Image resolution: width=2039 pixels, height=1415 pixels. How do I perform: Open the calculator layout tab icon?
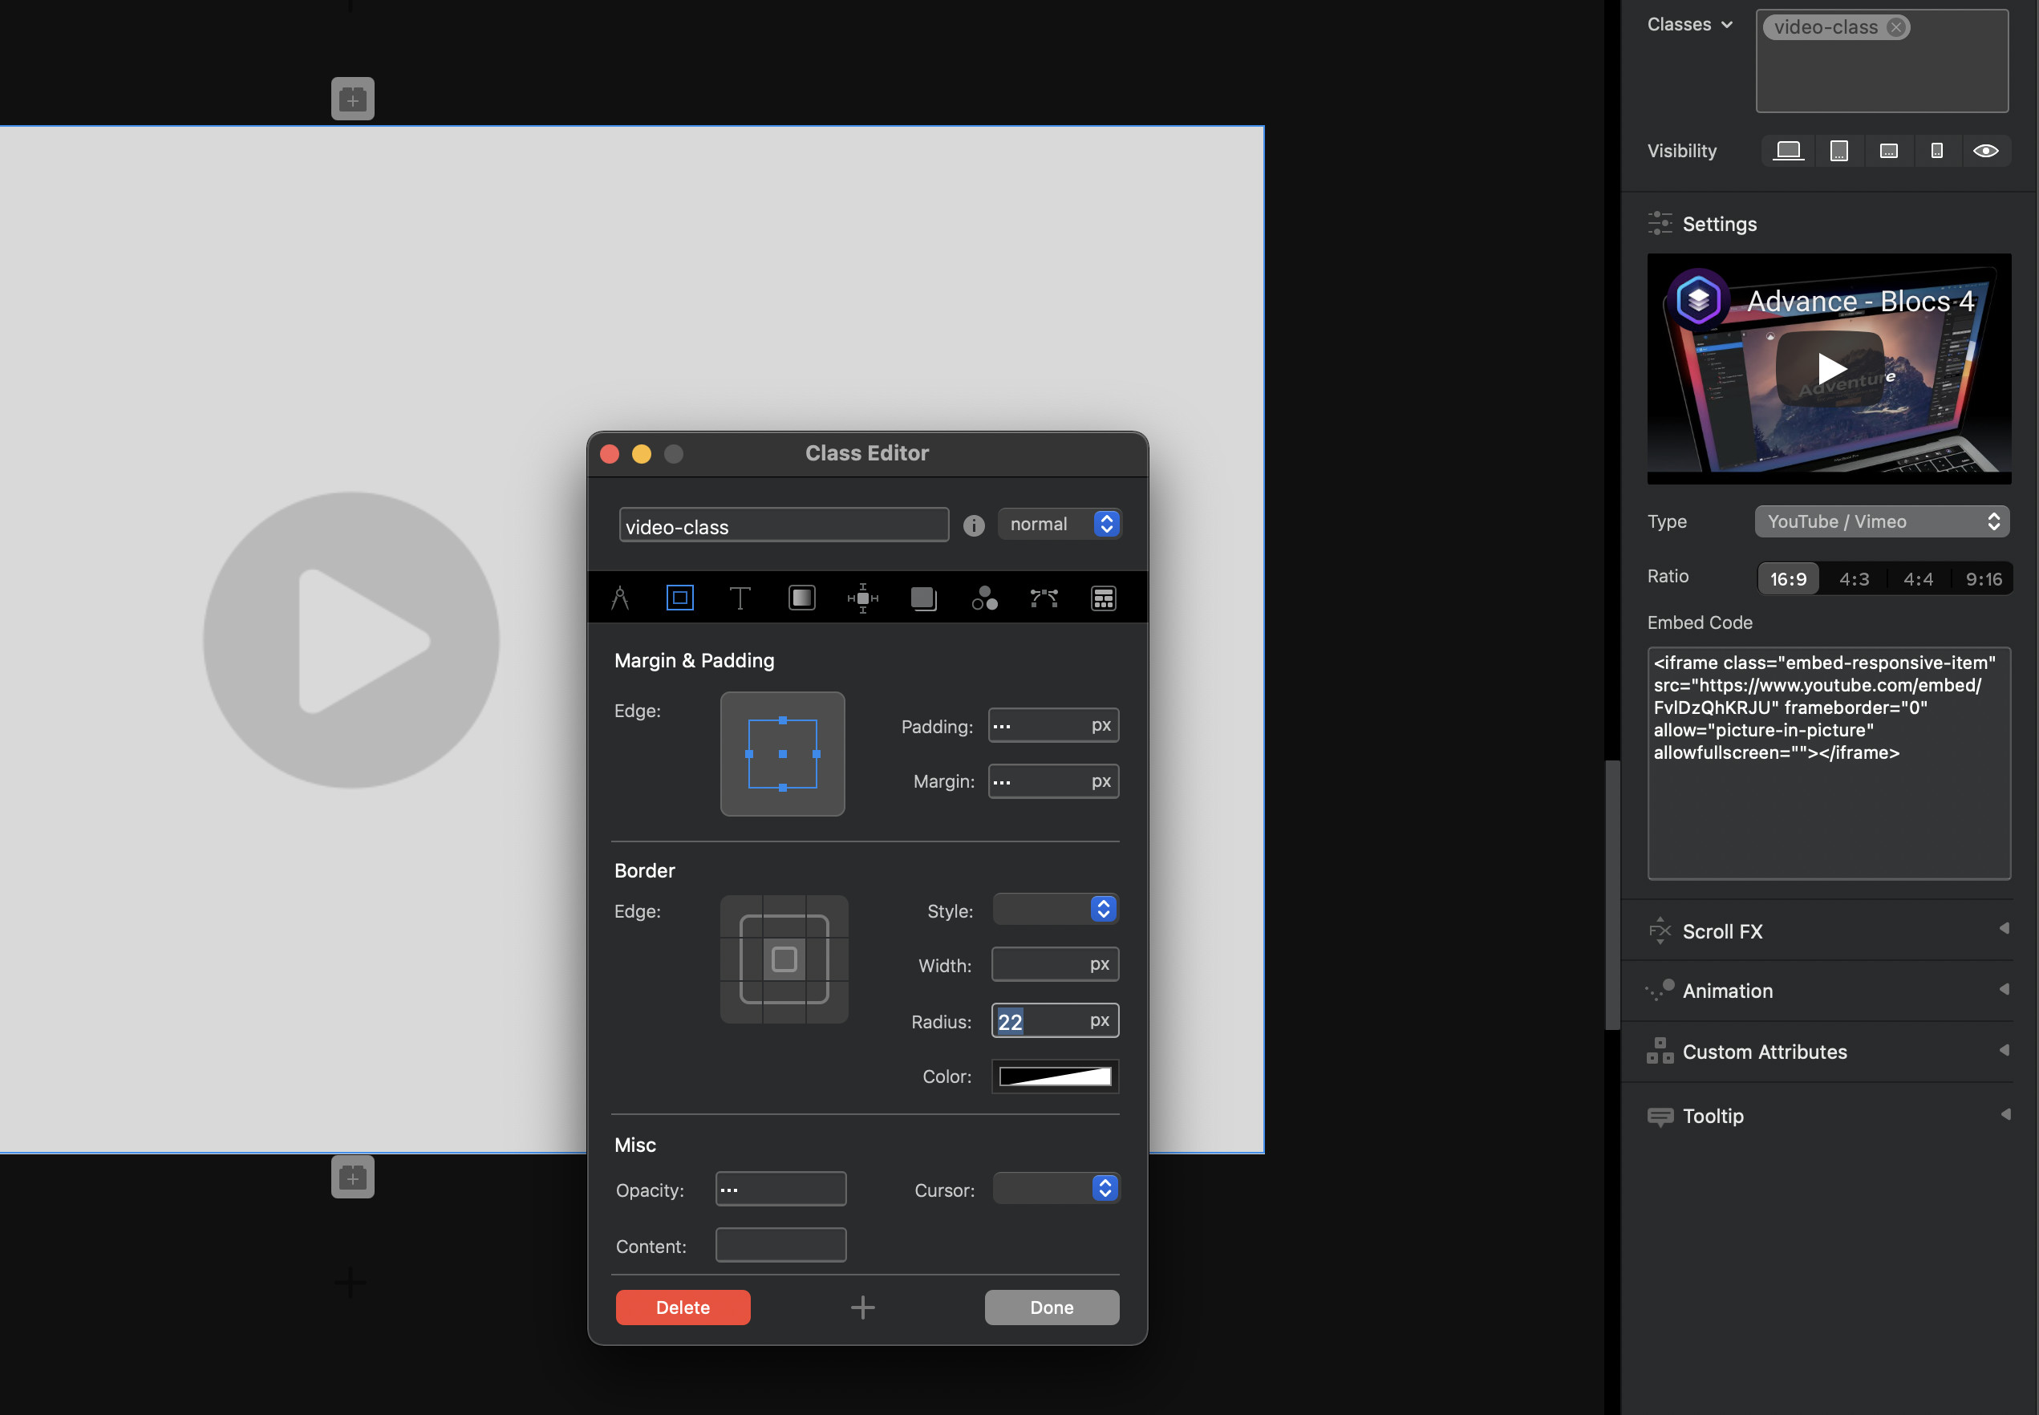point(1103,598)
